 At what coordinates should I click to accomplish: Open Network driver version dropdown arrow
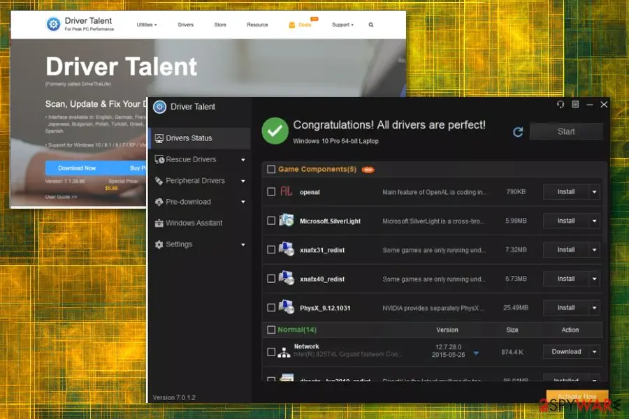(476, 353)
